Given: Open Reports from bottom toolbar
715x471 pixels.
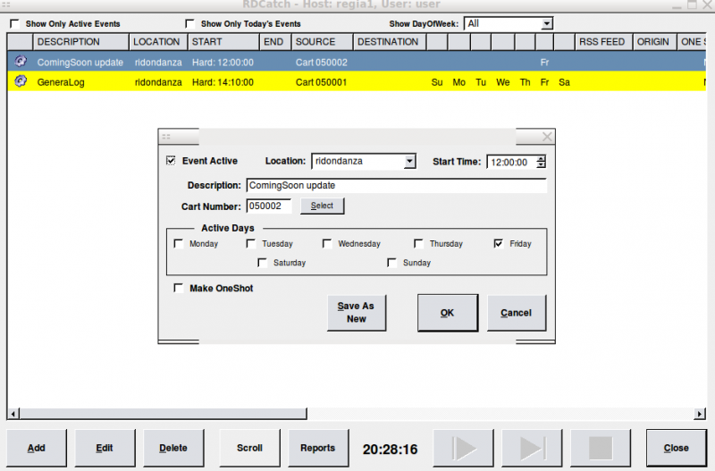Looking at the screenshot, I should [317, 448].
